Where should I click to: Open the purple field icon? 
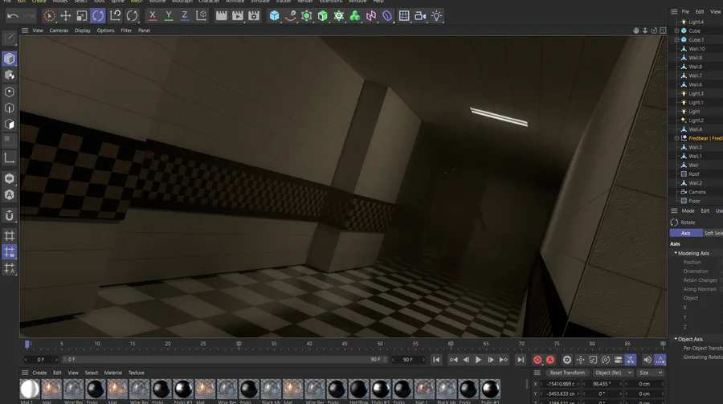click(x=387, y=16)
